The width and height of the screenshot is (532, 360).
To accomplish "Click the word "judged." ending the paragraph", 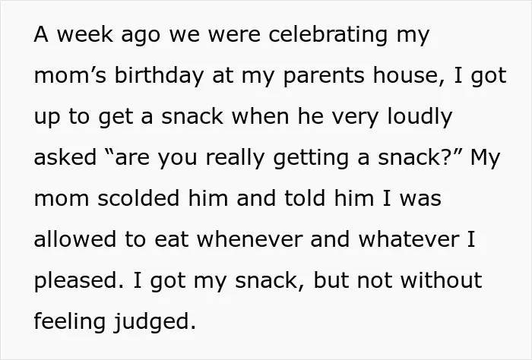I will point(155,322).
